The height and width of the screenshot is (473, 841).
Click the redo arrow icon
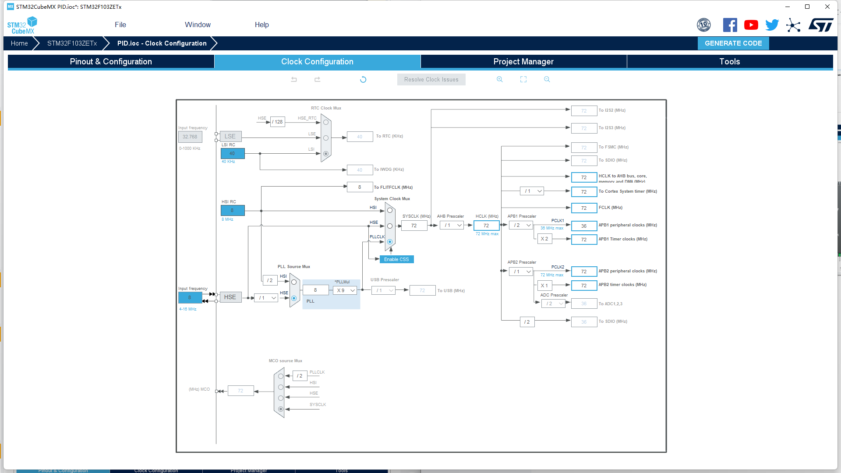click(x=317, y=79)
